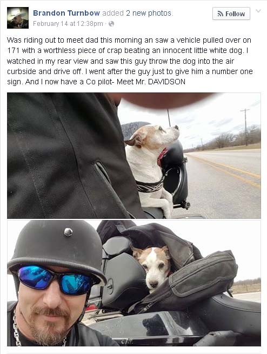Open the February 14 at 12:38pm timestamp
267x354 pixels.
tap(68, 23)
